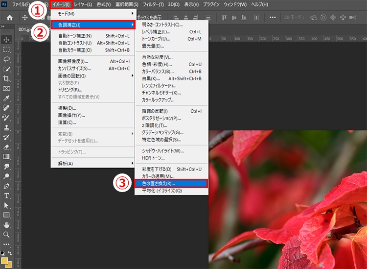Select the Brush tool
This screenshot has height=269, width=367.
6,118
